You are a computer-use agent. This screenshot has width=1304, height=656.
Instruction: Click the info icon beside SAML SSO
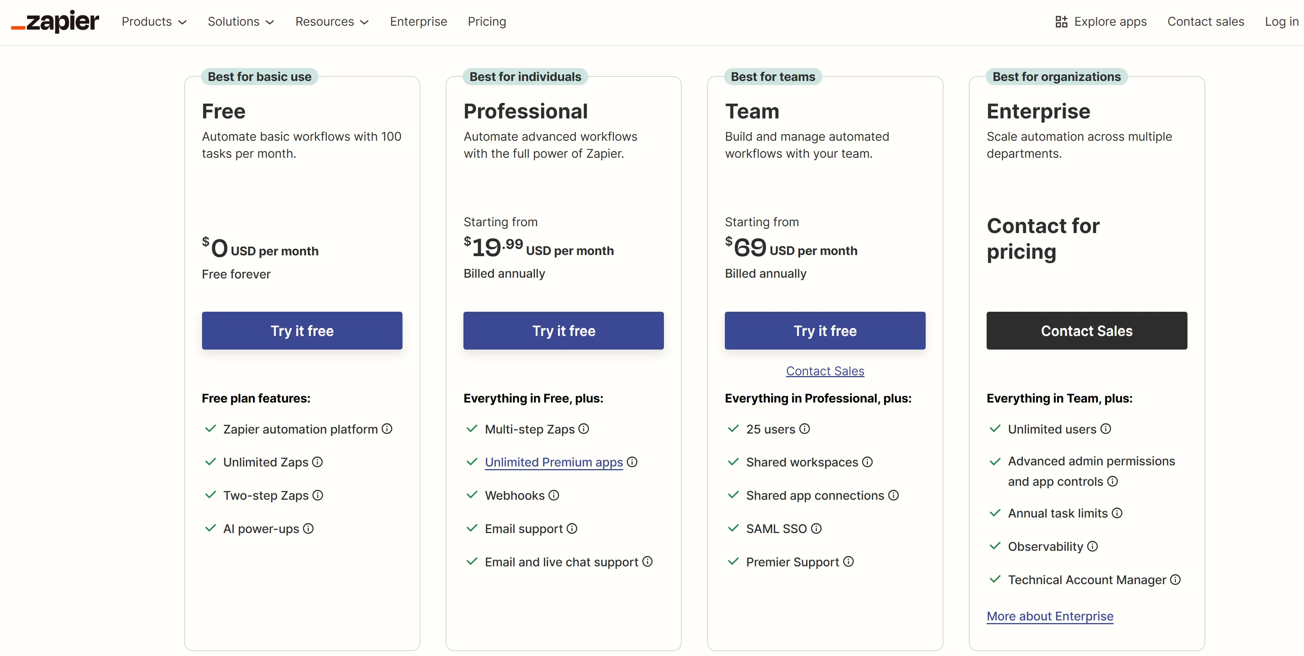[x=816, y=529]
